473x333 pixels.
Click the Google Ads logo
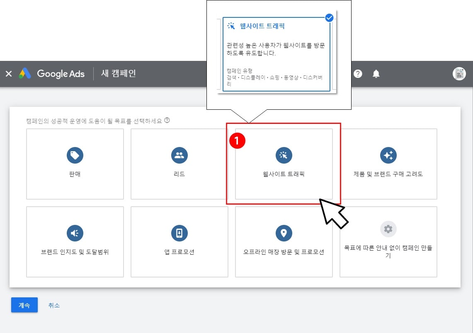click(x=51, y=74)
